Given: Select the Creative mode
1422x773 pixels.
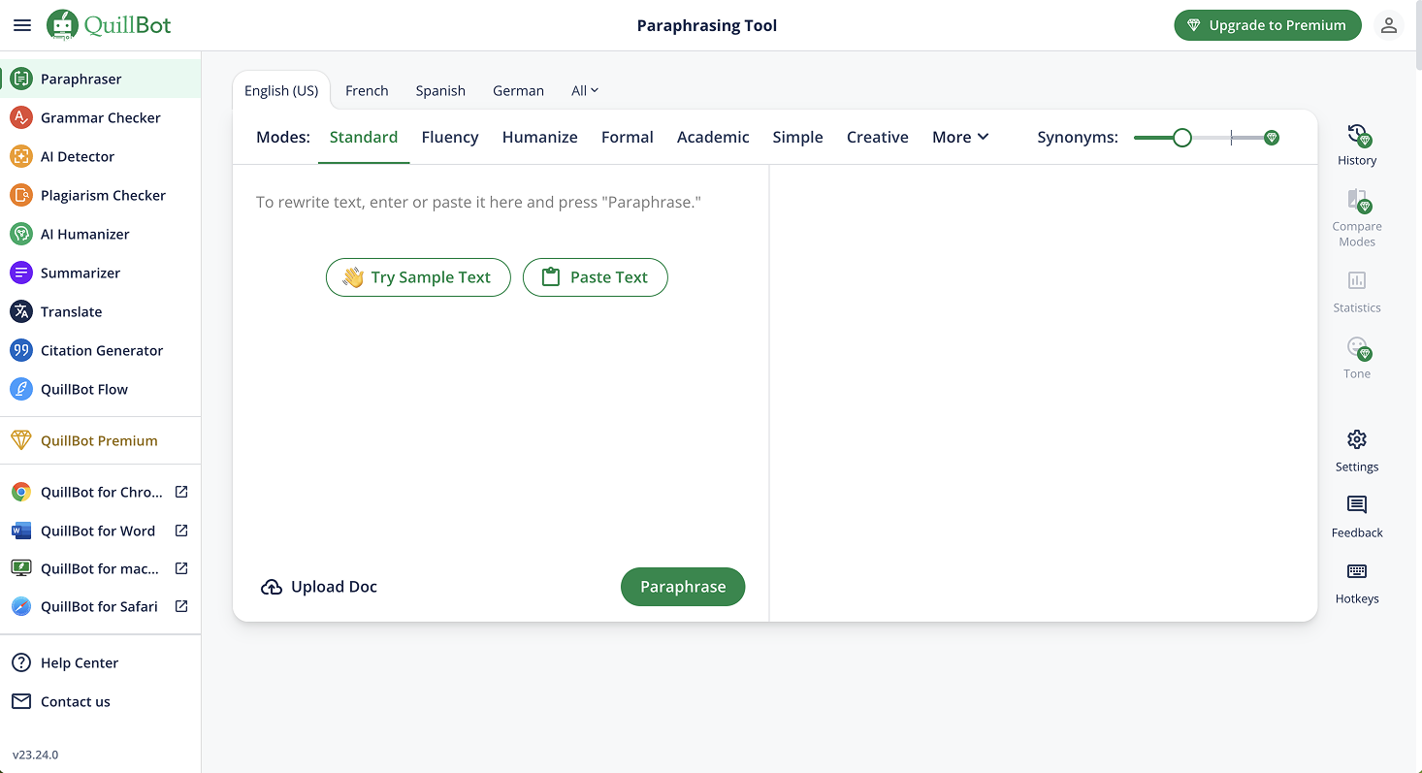Looking at the screenshot, I should (x=878, y=137).
